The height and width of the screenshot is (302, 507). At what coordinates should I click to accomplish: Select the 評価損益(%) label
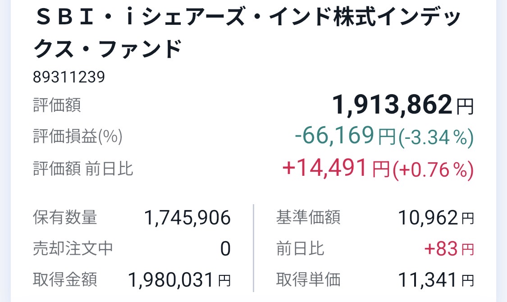[x=78, y=137]
